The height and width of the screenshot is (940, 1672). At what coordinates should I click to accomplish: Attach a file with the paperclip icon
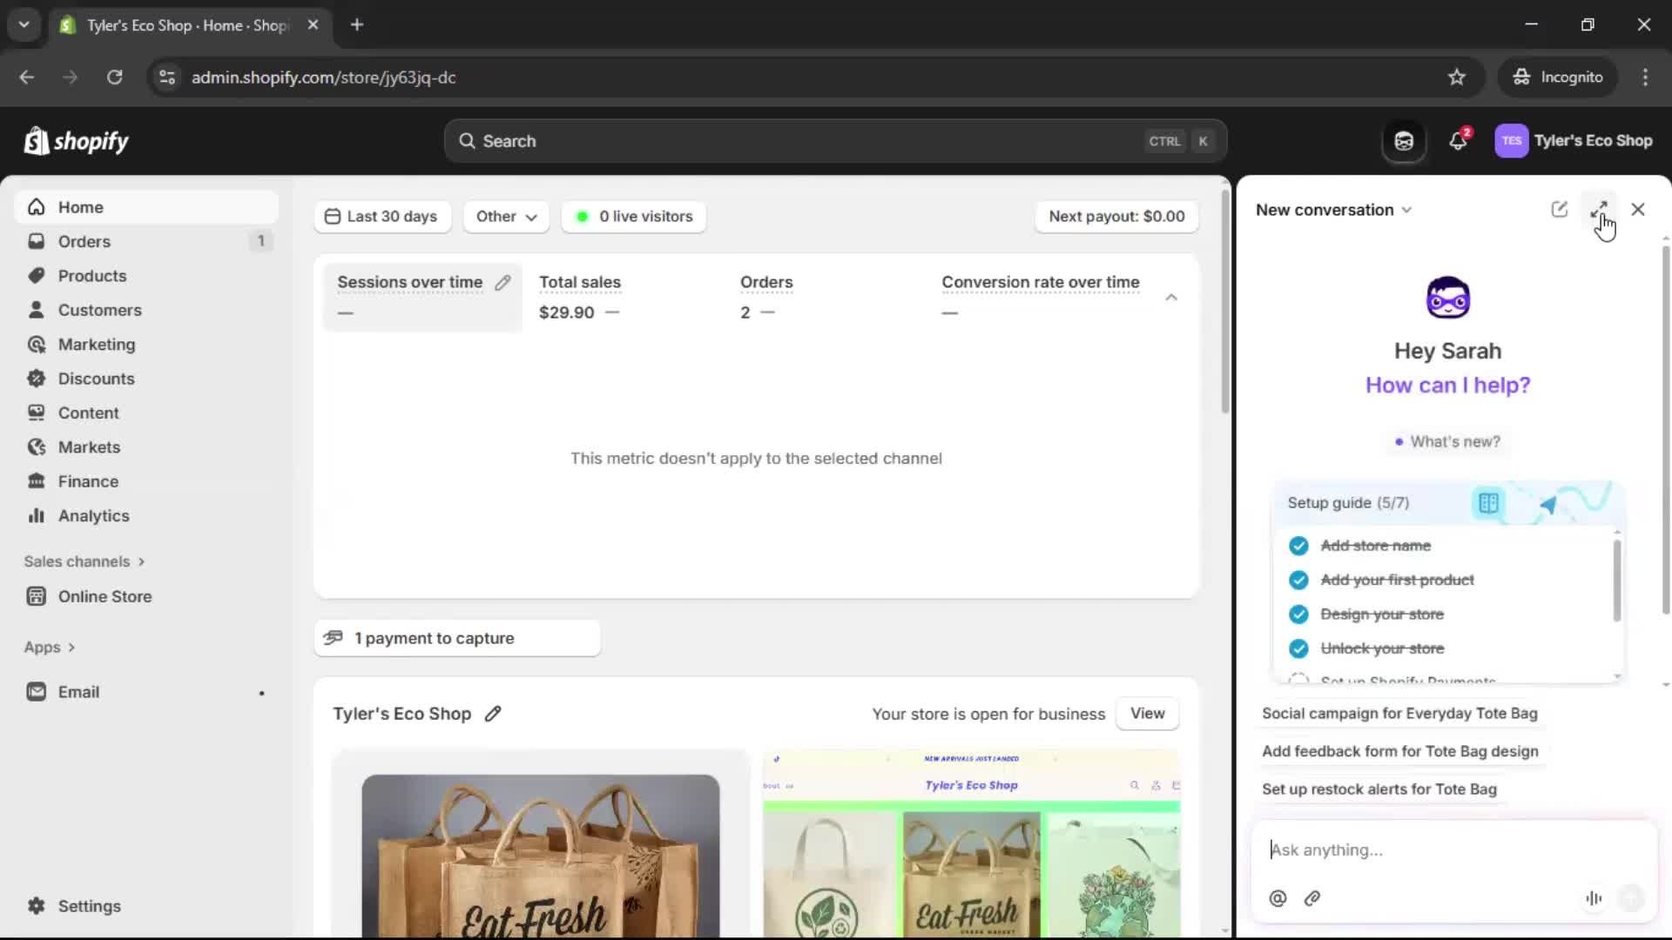click(x=1312, y=899)
